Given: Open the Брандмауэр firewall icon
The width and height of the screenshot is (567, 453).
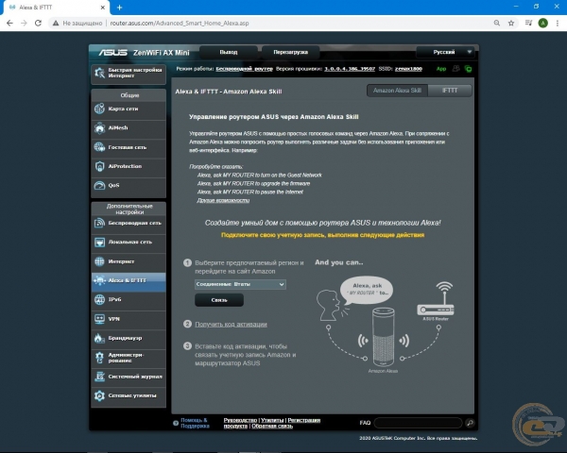Looking at the screenshot, I should pos(99,338).
